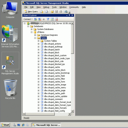This screenshot has height=128, width=128.
Task: Open the Help menu
Action: pyautogui.click(x=84, y=7)
